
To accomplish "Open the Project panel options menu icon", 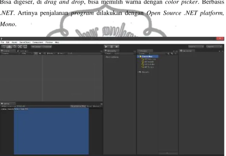I will coord(176,51).
